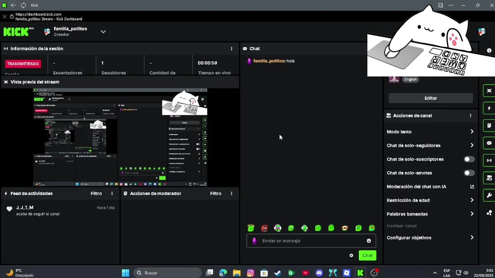The image size is (495, 278).
Task: Open the wrench tools sidebar icon
Action: pos(489,195)
